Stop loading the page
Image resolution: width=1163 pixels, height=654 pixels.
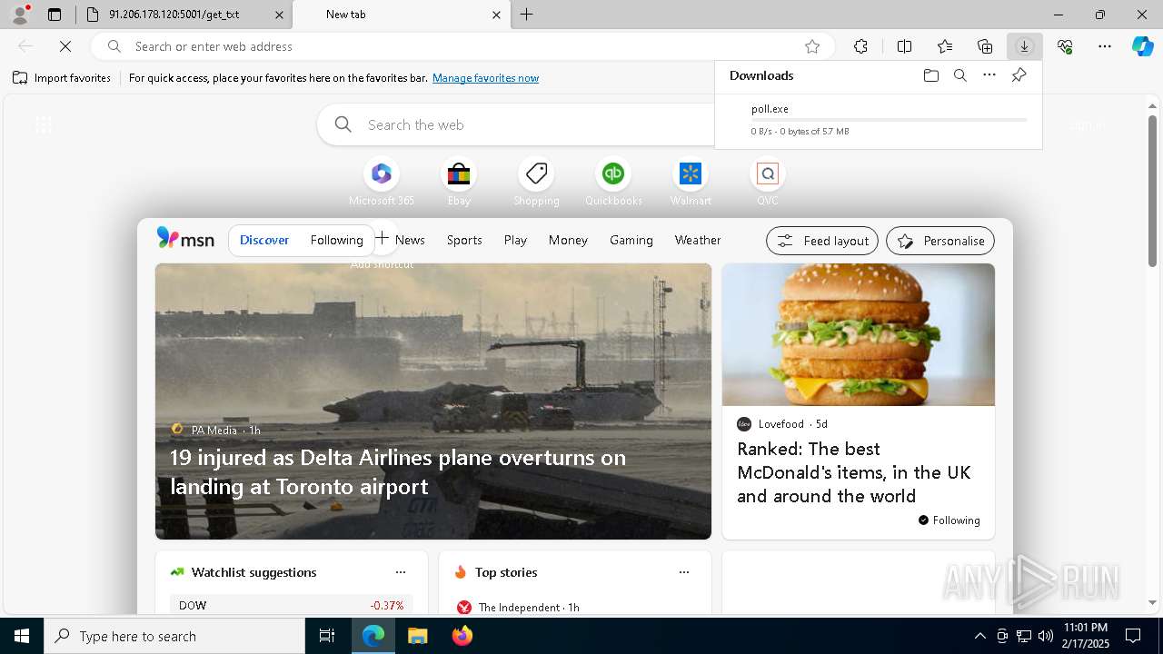click(x=65, y=46)
